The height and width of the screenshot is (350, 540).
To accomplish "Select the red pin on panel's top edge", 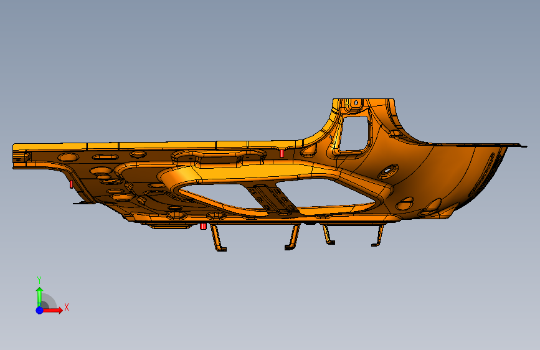I will 282,154.
